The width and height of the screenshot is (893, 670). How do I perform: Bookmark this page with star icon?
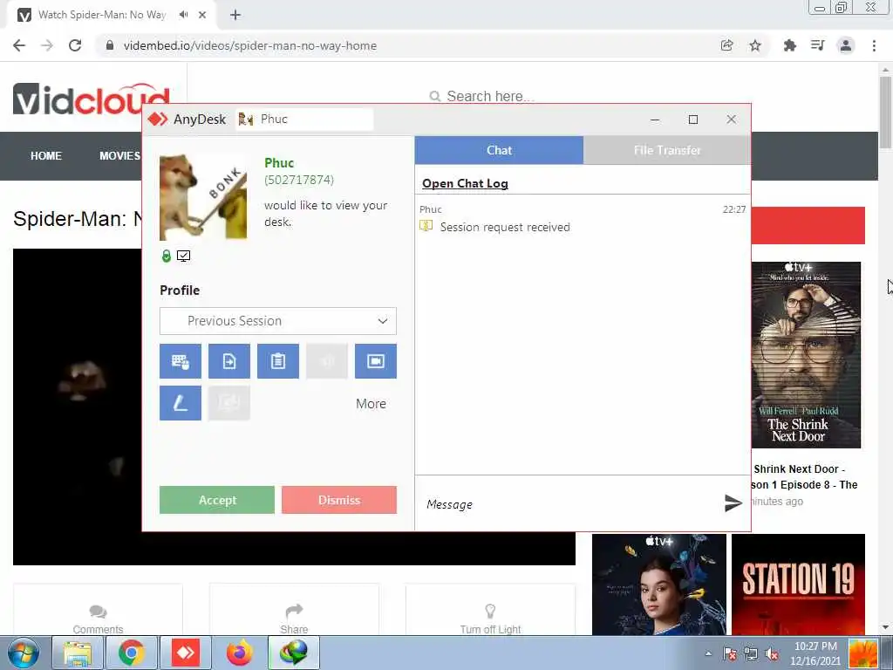pyautogui.click(x=755, y=45)
